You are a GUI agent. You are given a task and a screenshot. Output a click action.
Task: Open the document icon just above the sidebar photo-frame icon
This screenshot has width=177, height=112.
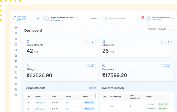point(16,56)
